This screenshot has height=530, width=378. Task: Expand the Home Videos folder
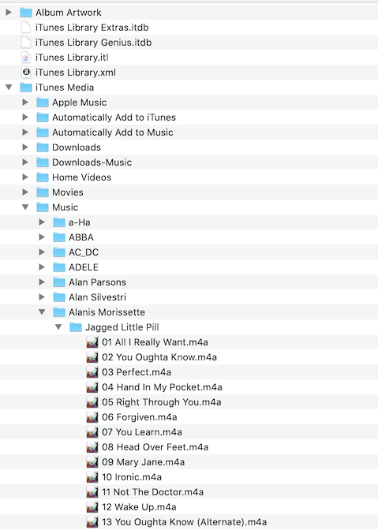coord(25,177)
